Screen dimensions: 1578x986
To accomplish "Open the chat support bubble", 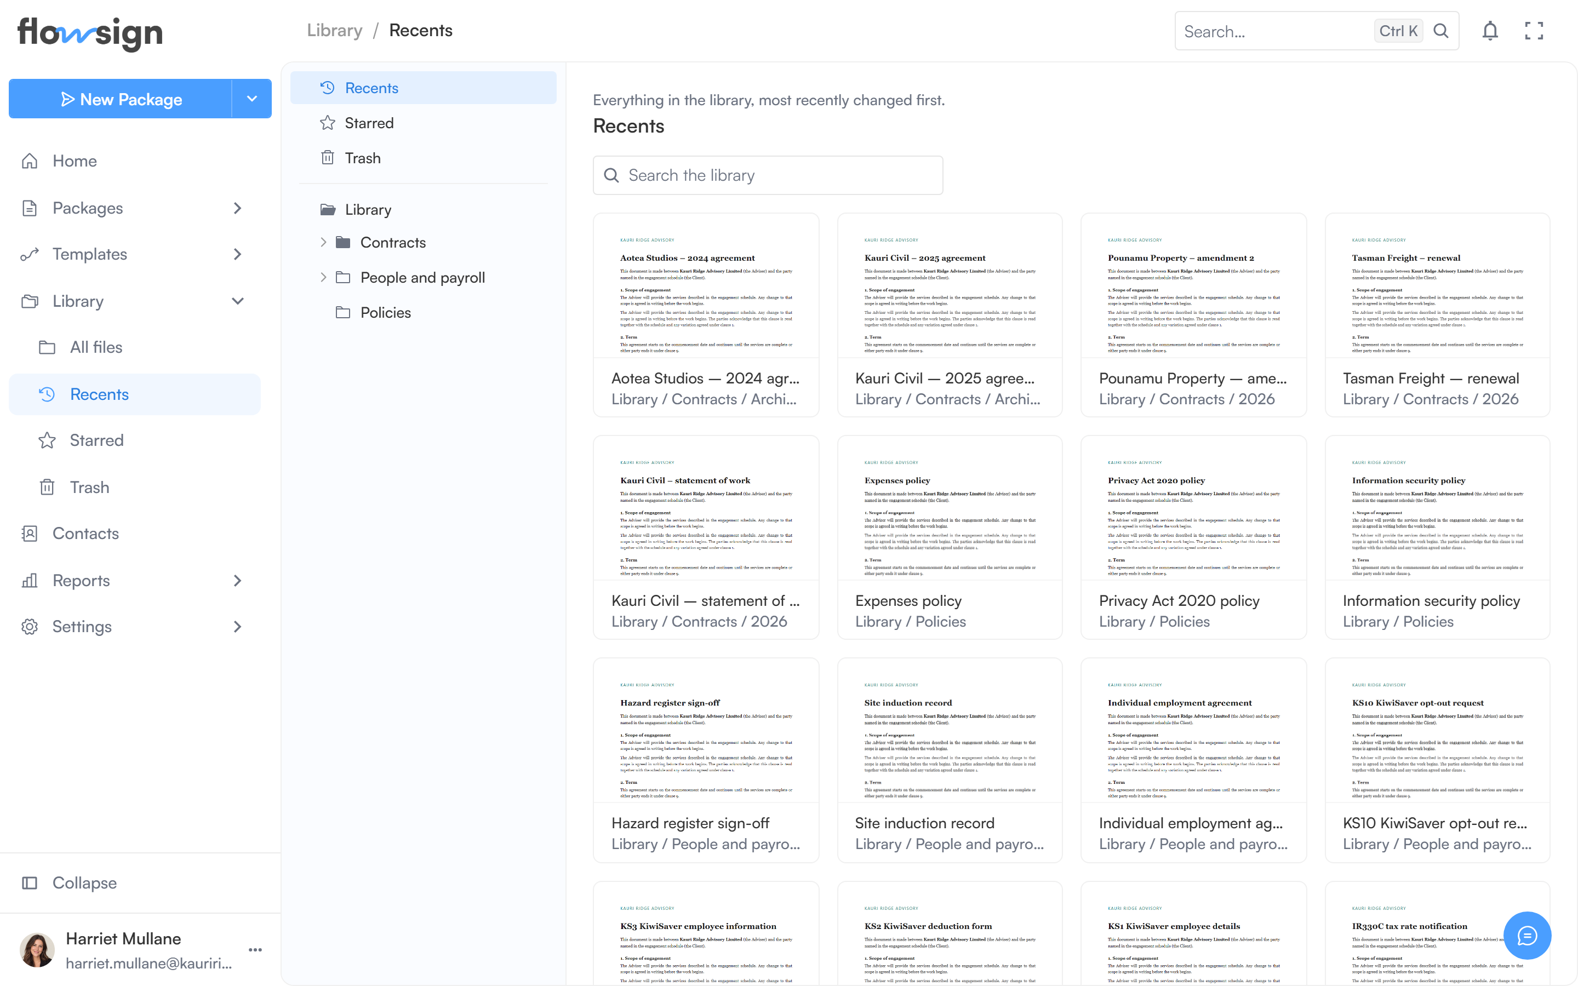I will coord(1527,935).
